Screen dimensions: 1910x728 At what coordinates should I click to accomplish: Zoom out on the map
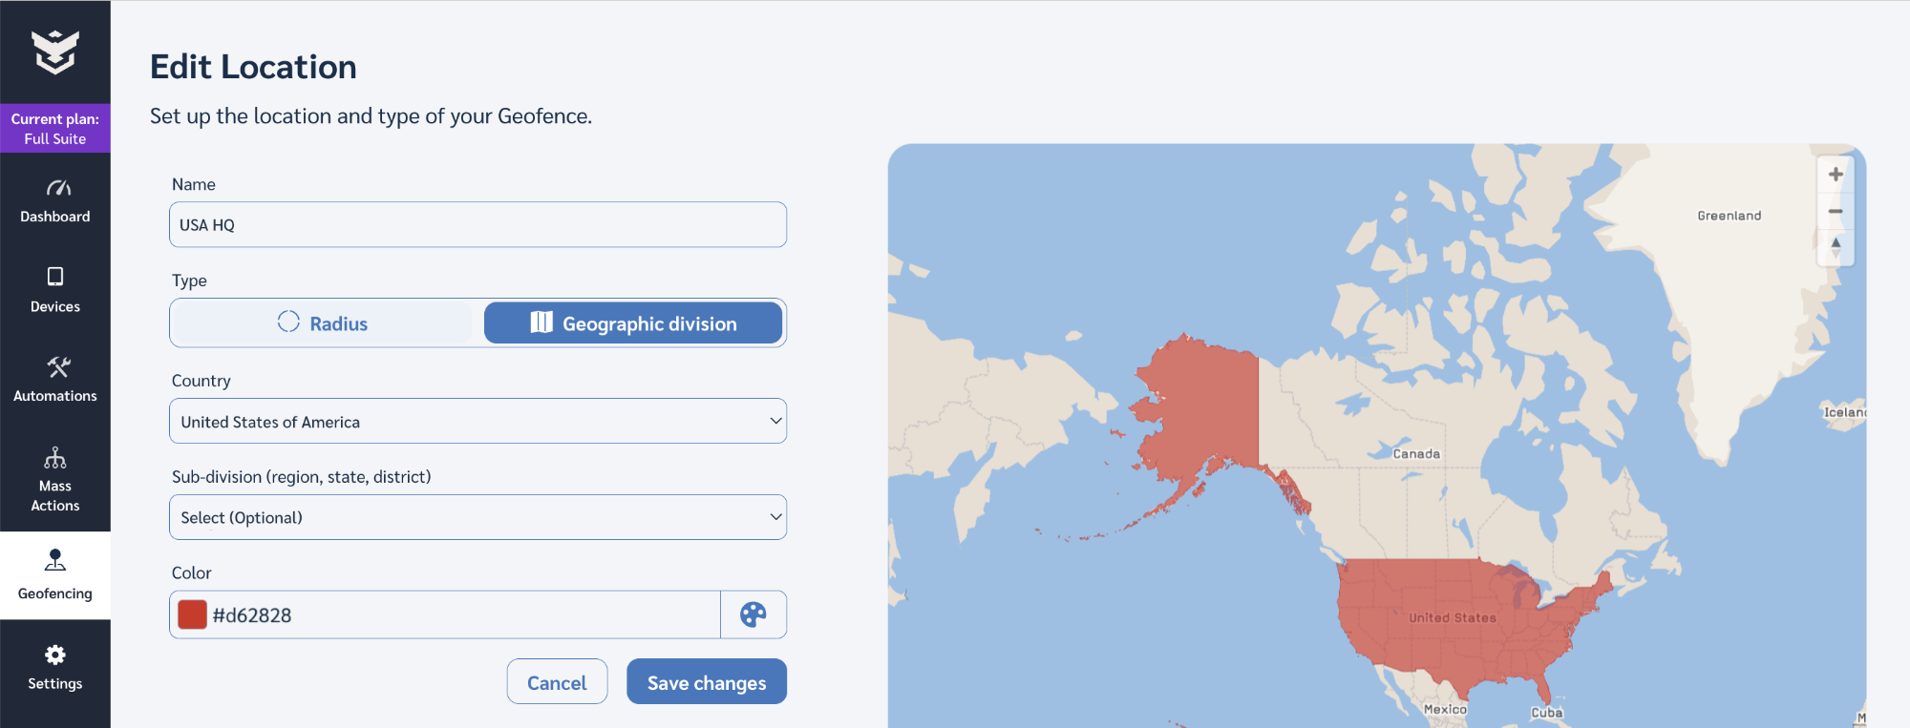pos(1835,212)
